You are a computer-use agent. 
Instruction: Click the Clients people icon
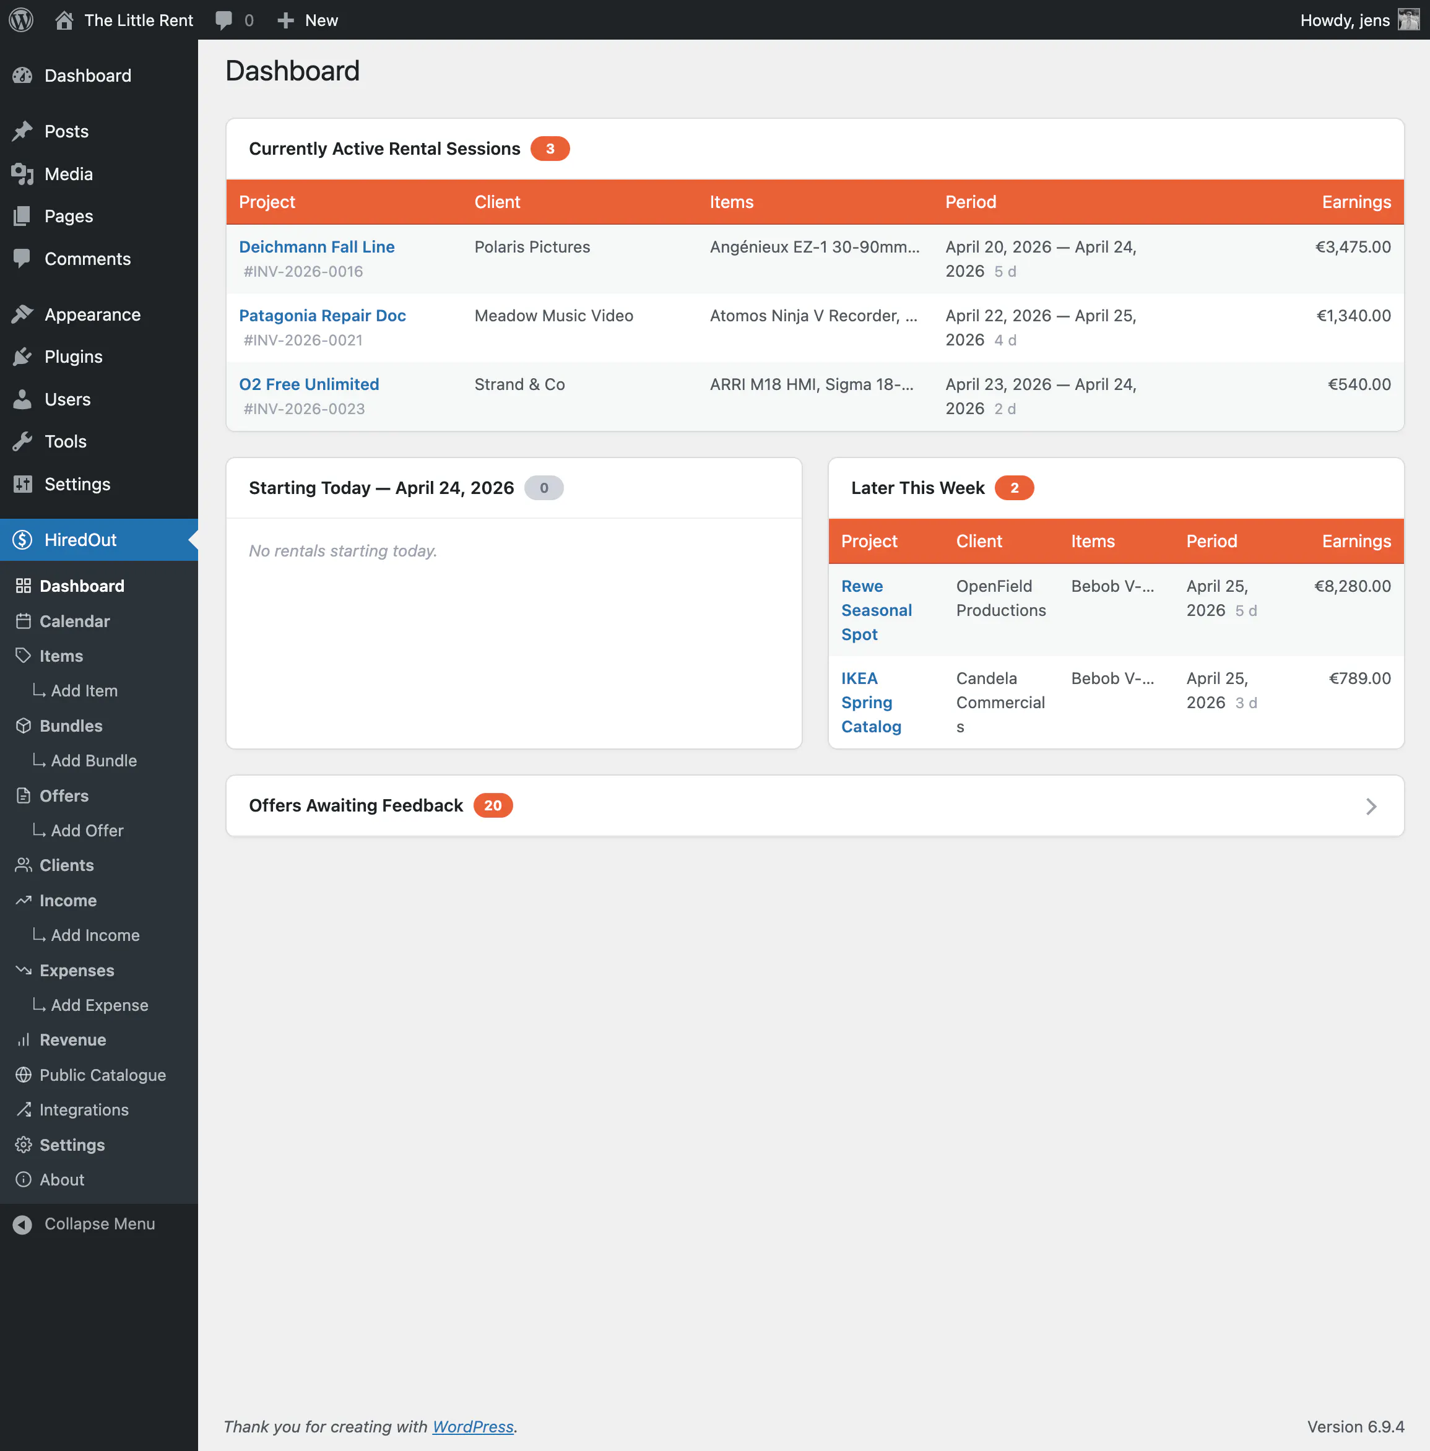tap(24, 865)
